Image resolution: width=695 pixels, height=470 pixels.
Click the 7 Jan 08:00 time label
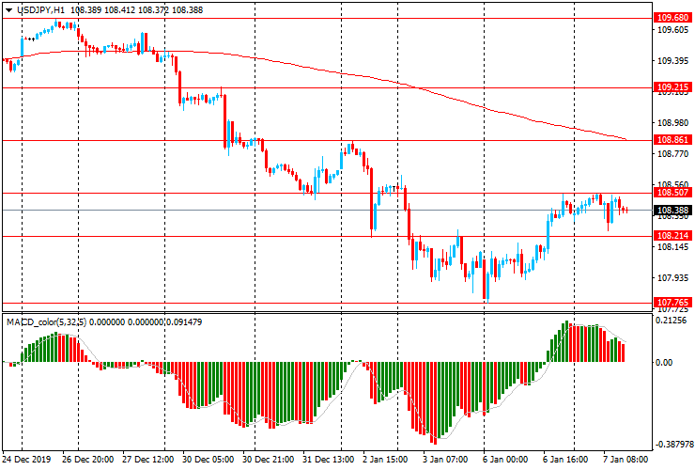point(625,459)
